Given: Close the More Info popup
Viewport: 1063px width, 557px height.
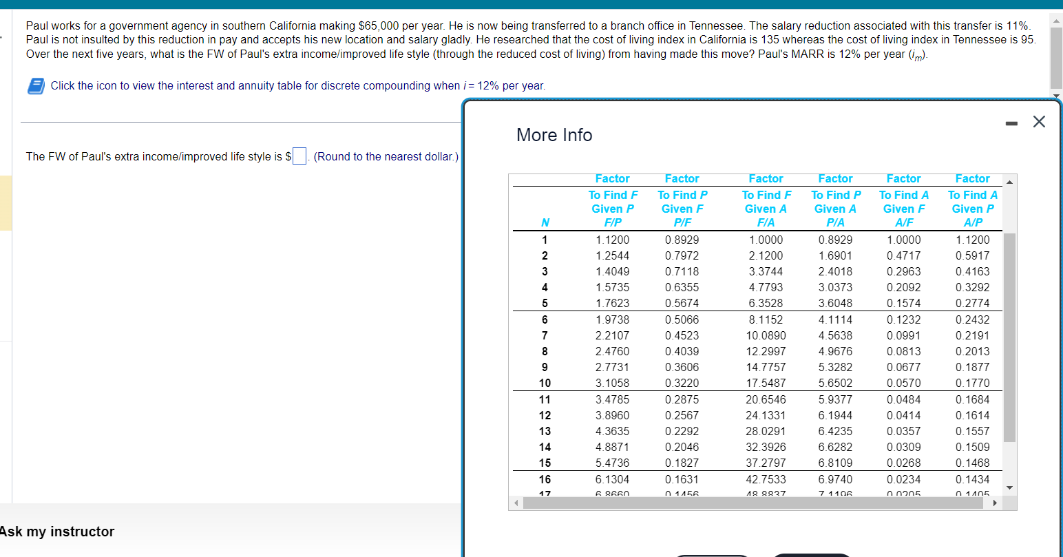Looking at the screenshot, I should (x=1039, y=122).
